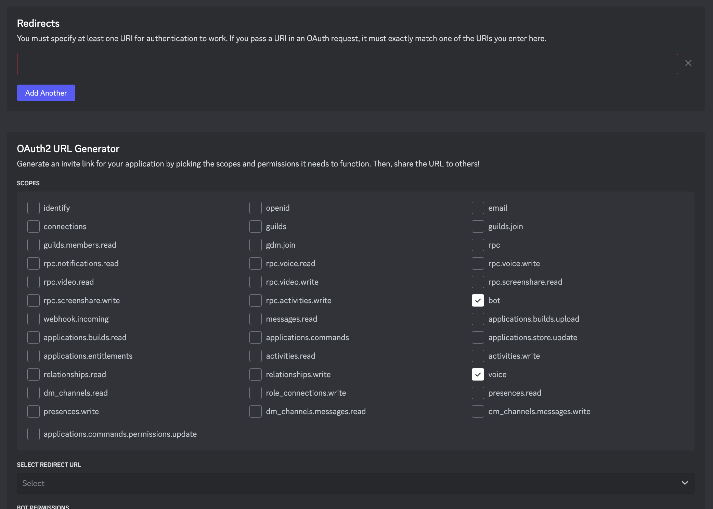The height and width of the screenshot is (509, 713).
Task: Check rpc.screenshare.write scope
Action: [x=34, y=300]
